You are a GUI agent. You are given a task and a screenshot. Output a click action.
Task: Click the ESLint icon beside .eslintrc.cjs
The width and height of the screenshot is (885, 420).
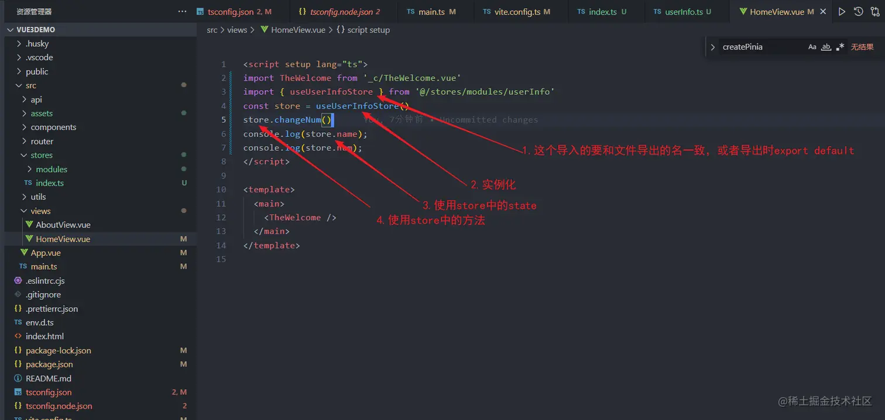18,281
